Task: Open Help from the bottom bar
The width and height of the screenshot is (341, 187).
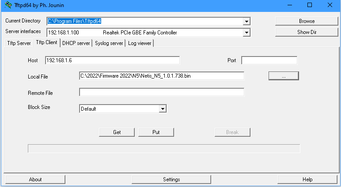Action: (307, 180)
